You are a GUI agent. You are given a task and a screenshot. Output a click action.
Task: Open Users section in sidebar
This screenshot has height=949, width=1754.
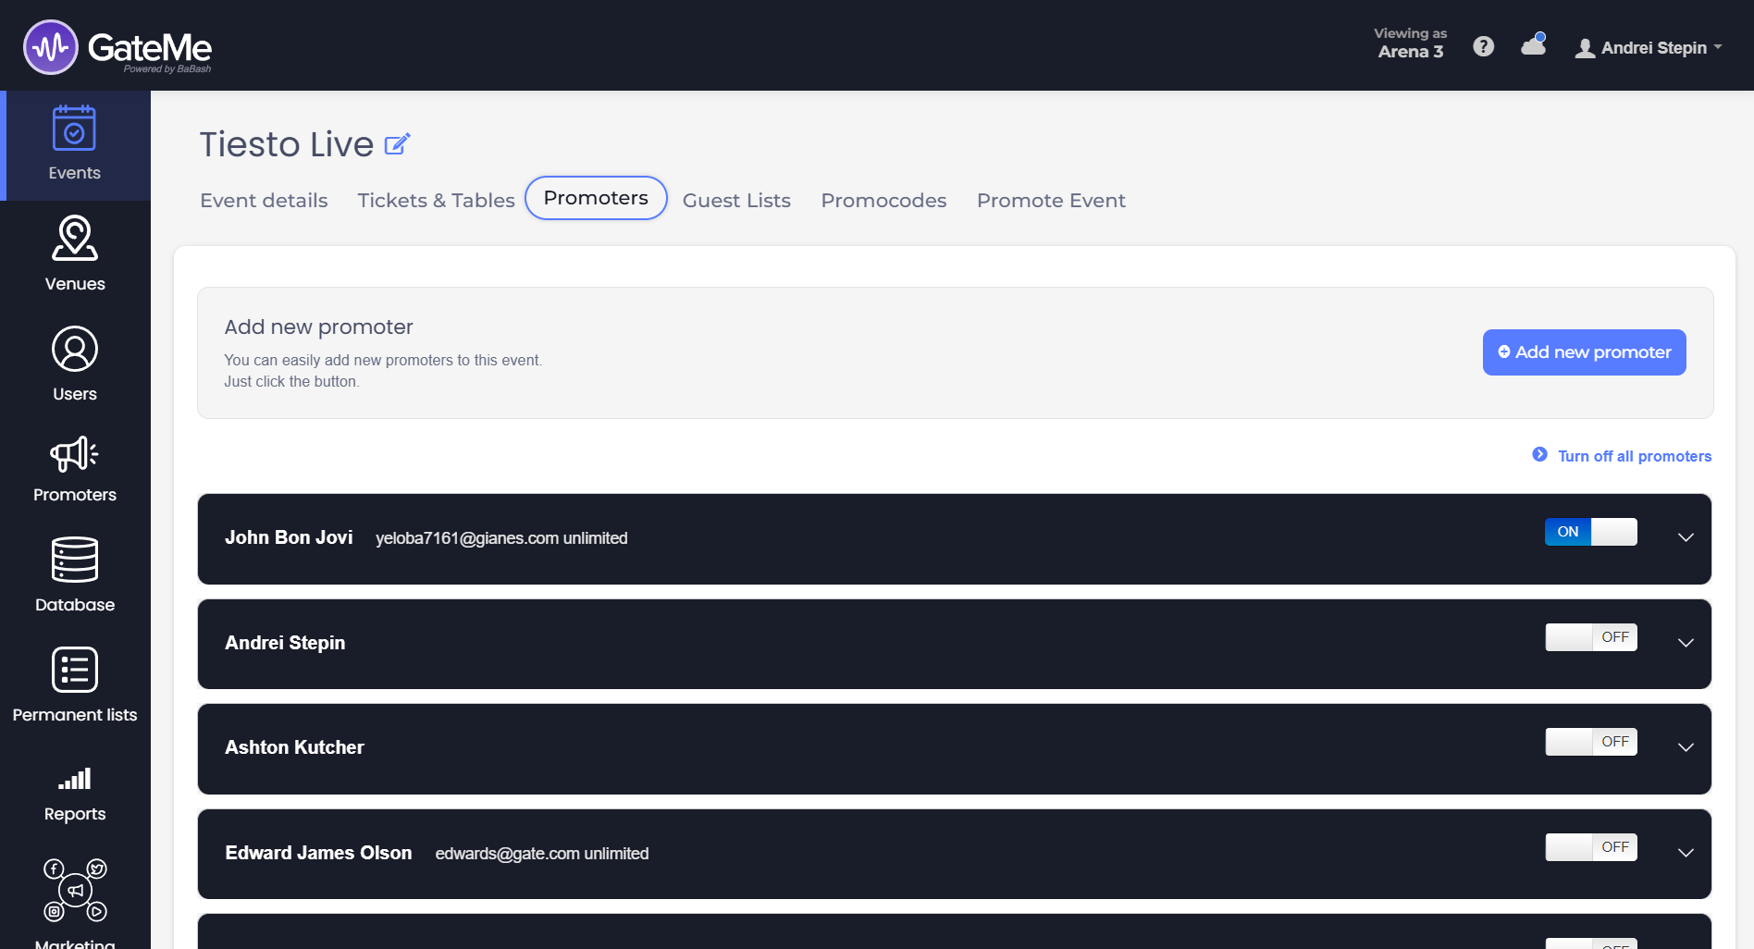click(74, 351)
